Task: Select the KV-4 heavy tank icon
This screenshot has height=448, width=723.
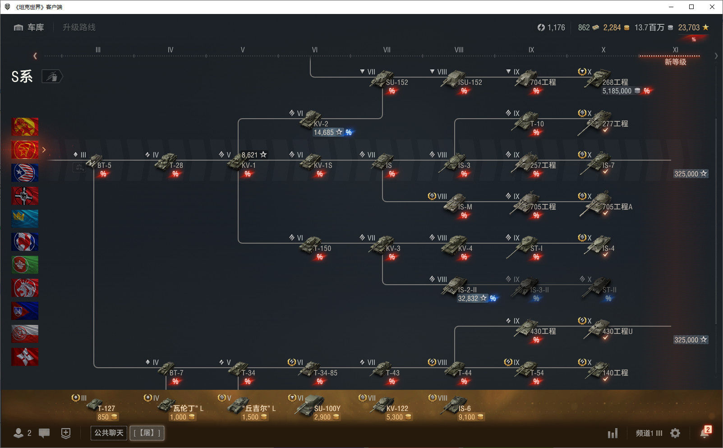Action: (454, 245)
